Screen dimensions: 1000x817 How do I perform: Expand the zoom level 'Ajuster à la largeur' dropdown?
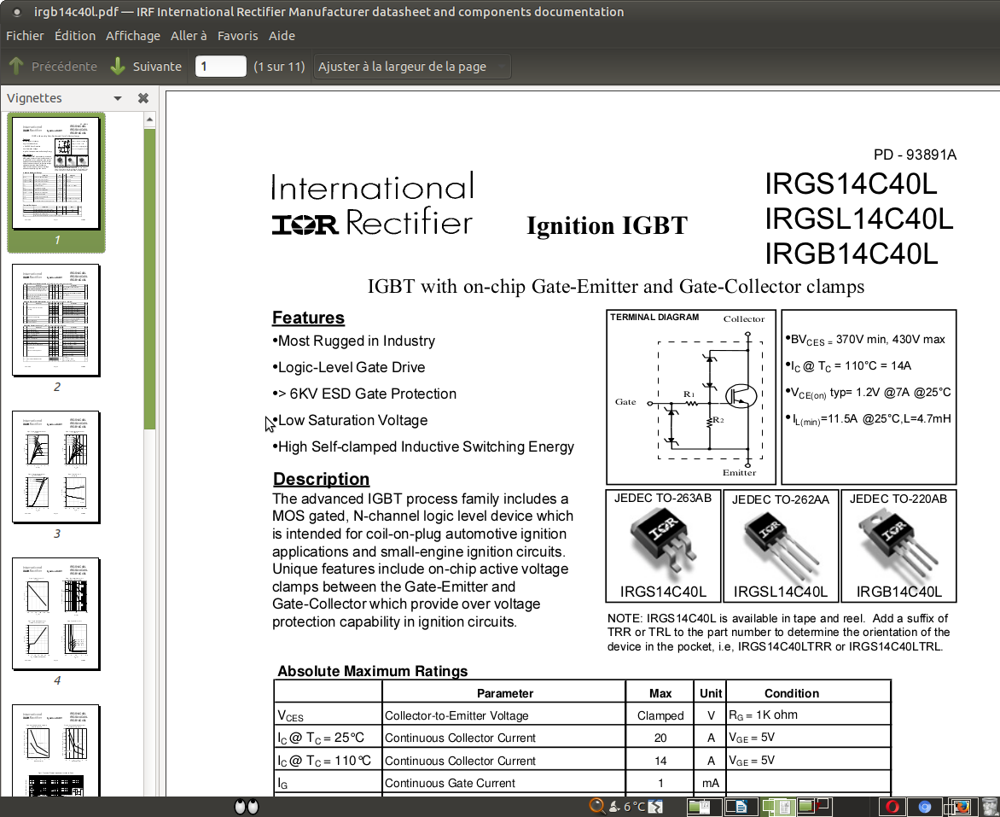(x=412, y=67)
